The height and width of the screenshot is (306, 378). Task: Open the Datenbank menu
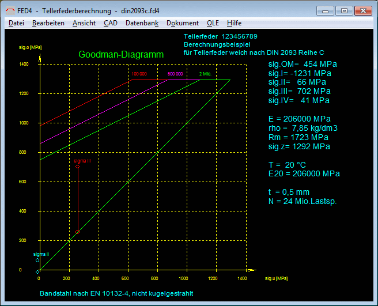click(x=142, y=23)
